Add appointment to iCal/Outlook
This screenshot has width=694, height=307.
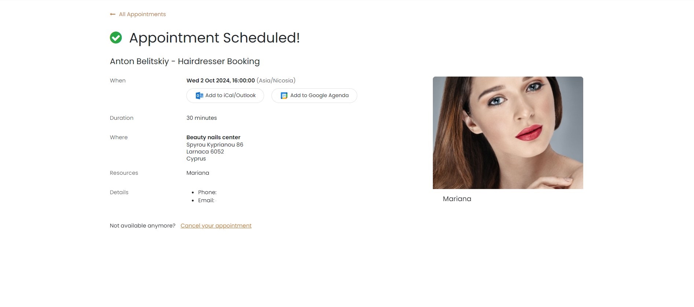point(225,96)
